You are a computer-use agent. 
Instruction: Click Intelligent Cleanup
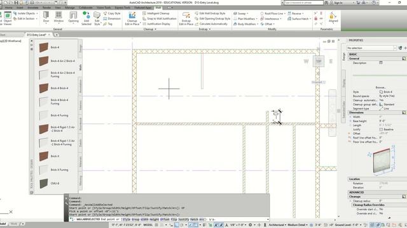coord(156,13)
